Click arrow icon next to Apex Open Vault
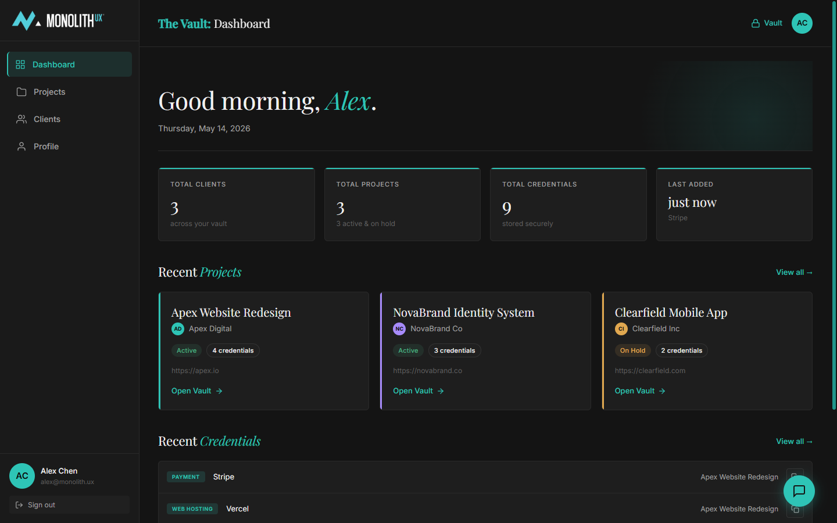Image resolution: width=837 pixels, height=523 pixels. [x=219, y=391]
